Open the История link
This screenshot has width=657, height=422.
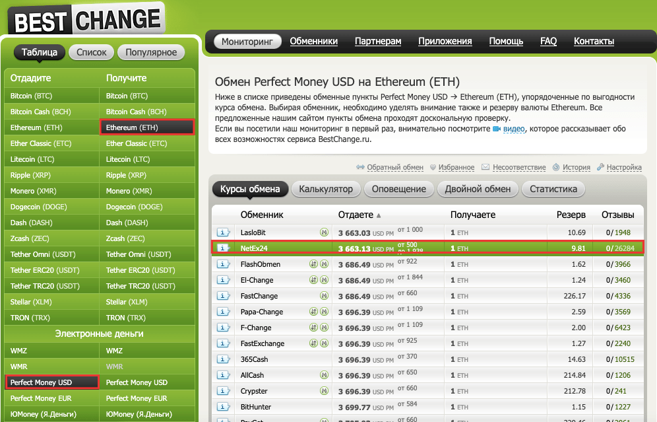click(x=576, y=168)
